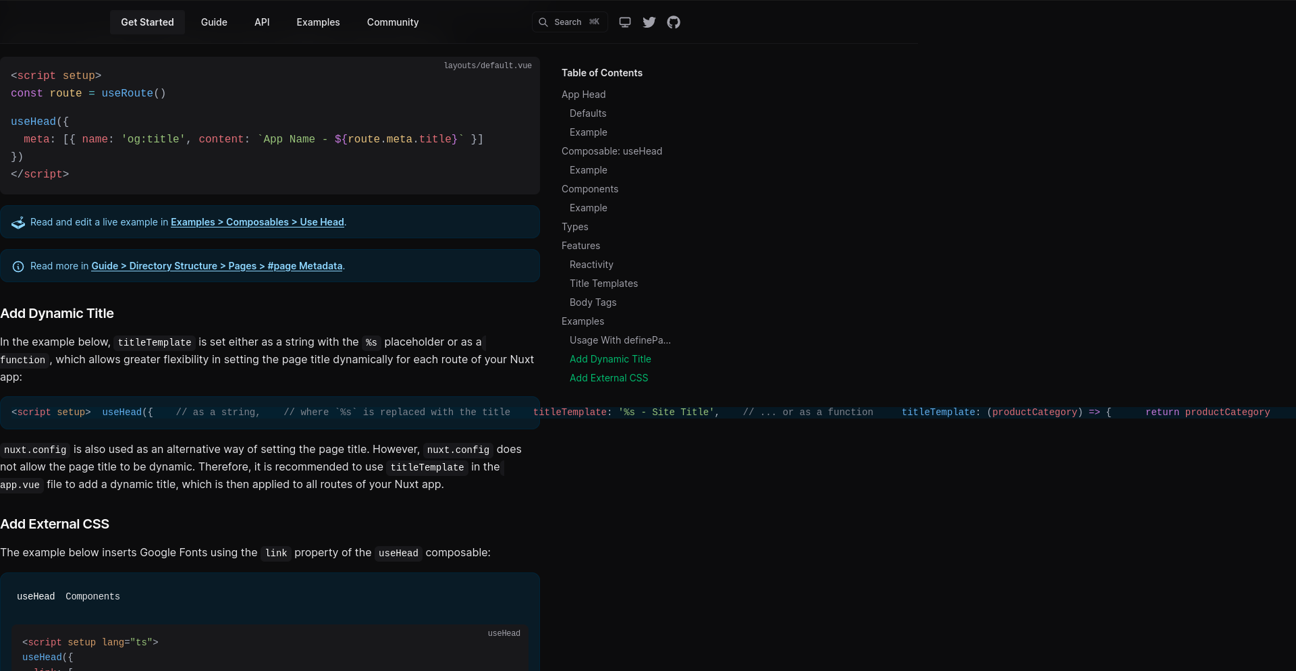The image size is (1296, 671).
Task: Open the Twitter profile icon
Action: pos(649,22)
